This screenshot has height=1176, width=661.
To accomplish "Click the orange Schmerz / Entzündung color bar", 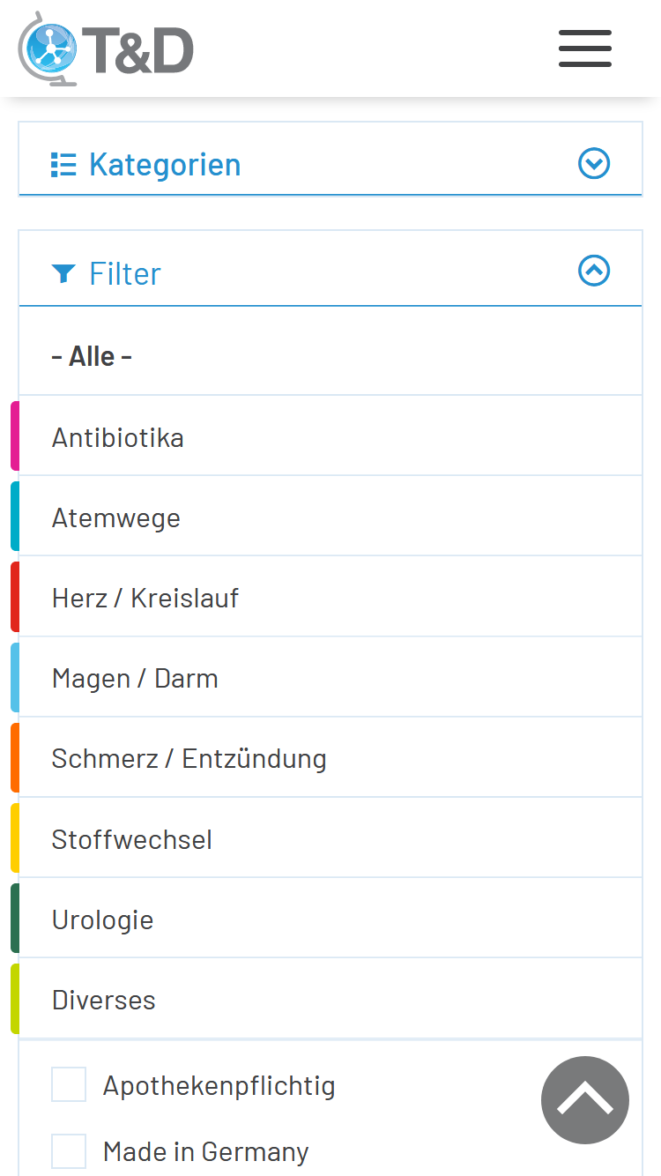I will (15, 757).
